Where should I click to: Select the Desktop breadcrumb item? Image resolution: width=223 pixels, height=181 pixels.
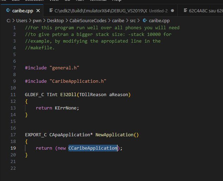55,21
